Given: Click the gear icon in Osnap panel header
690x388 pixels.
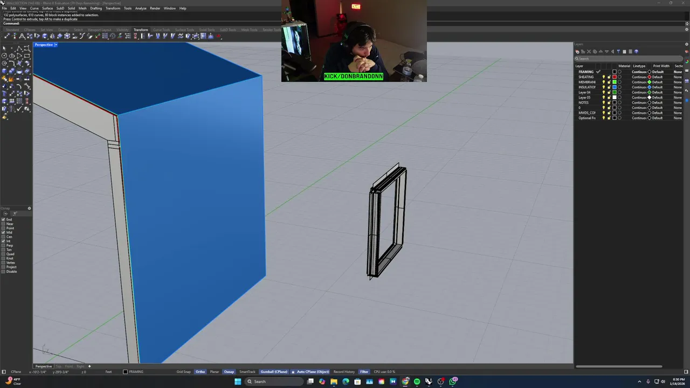Looking at the screenshot, I should point(29,208).
